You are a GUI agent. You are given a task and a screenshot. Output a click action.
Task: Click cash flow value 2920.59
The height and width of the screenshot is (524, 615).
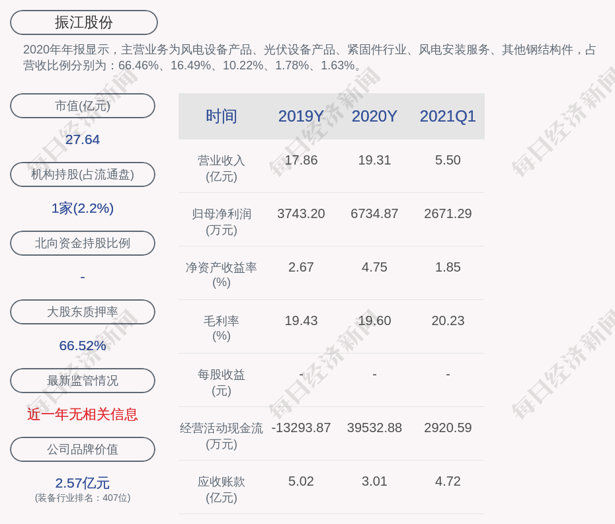pyautogui.click(x=448, y=428)
